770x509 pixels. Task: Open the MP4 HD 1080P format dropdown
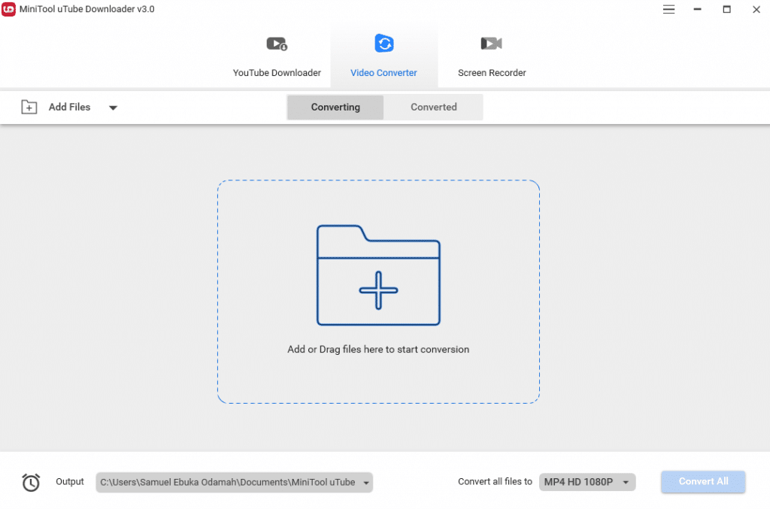[x=587, y=482]
